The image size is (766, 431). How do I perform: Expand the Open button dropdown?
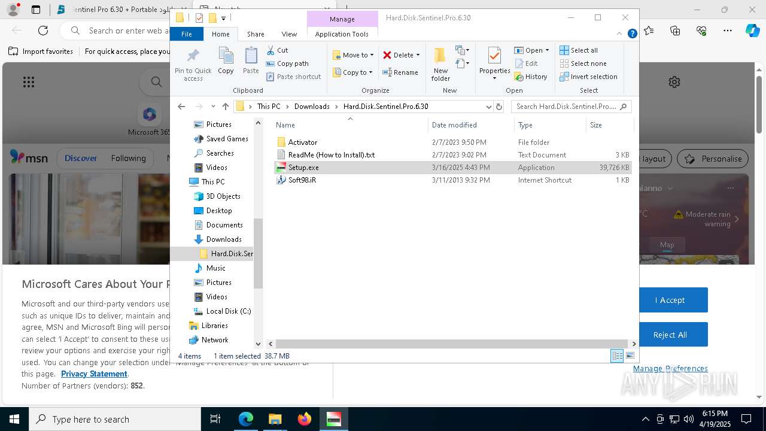point(547,50)
